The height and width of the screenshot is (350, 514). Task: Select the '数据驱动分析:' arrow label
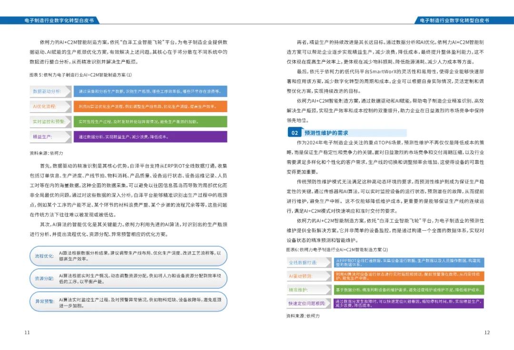click(x=50, y=91)
